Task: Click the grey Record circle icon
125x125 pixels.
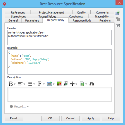Action: (11, 106)
